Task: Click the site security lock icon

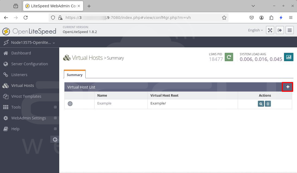Action: (60, 18)
